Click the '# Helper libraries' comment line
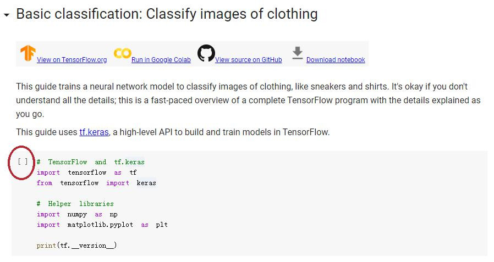494x262 pixels. [75, 204]
